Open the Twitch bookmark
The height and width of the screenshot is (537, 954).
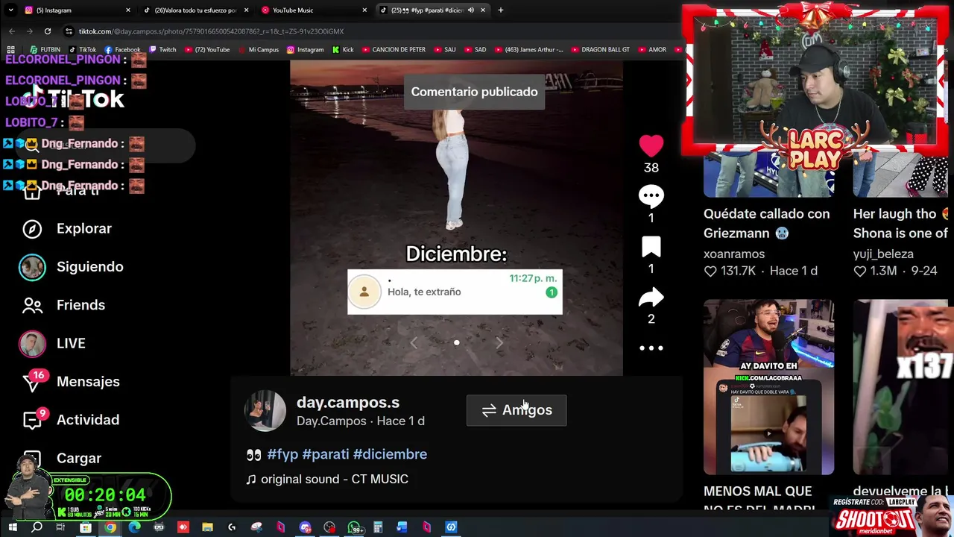(x=162, y=50)
